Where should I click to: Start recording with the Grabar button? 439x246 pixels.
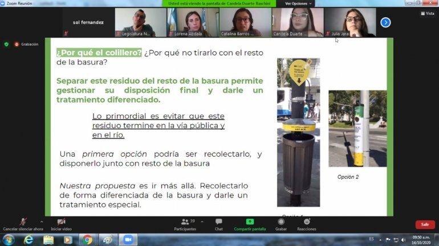tap(281, 224)
